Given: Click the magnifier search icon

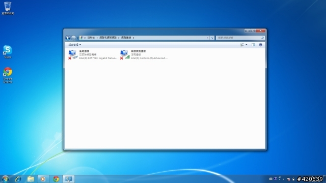Looking at the screenshot, I should (x=262, y=38).
